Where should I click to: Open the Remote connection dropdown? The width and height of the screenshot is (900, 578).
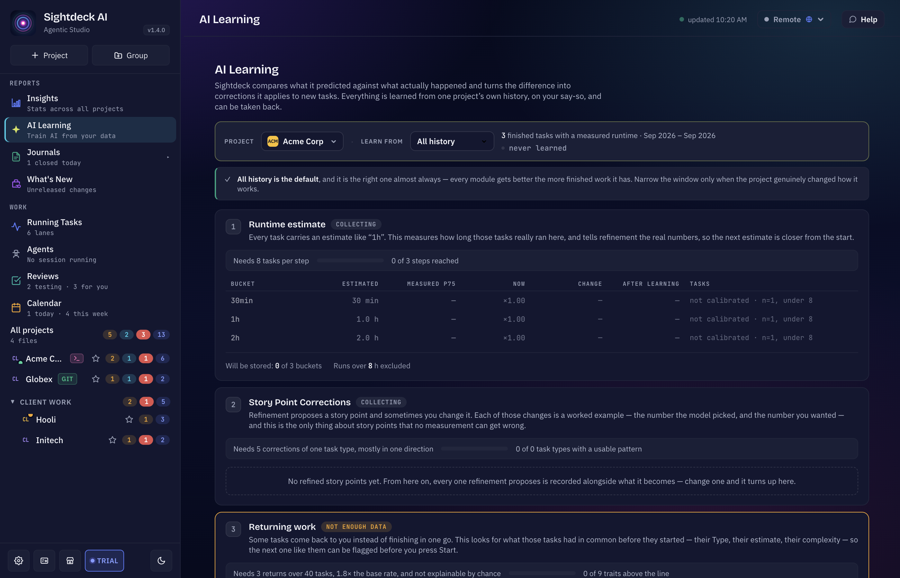click(x=794, y=19)
